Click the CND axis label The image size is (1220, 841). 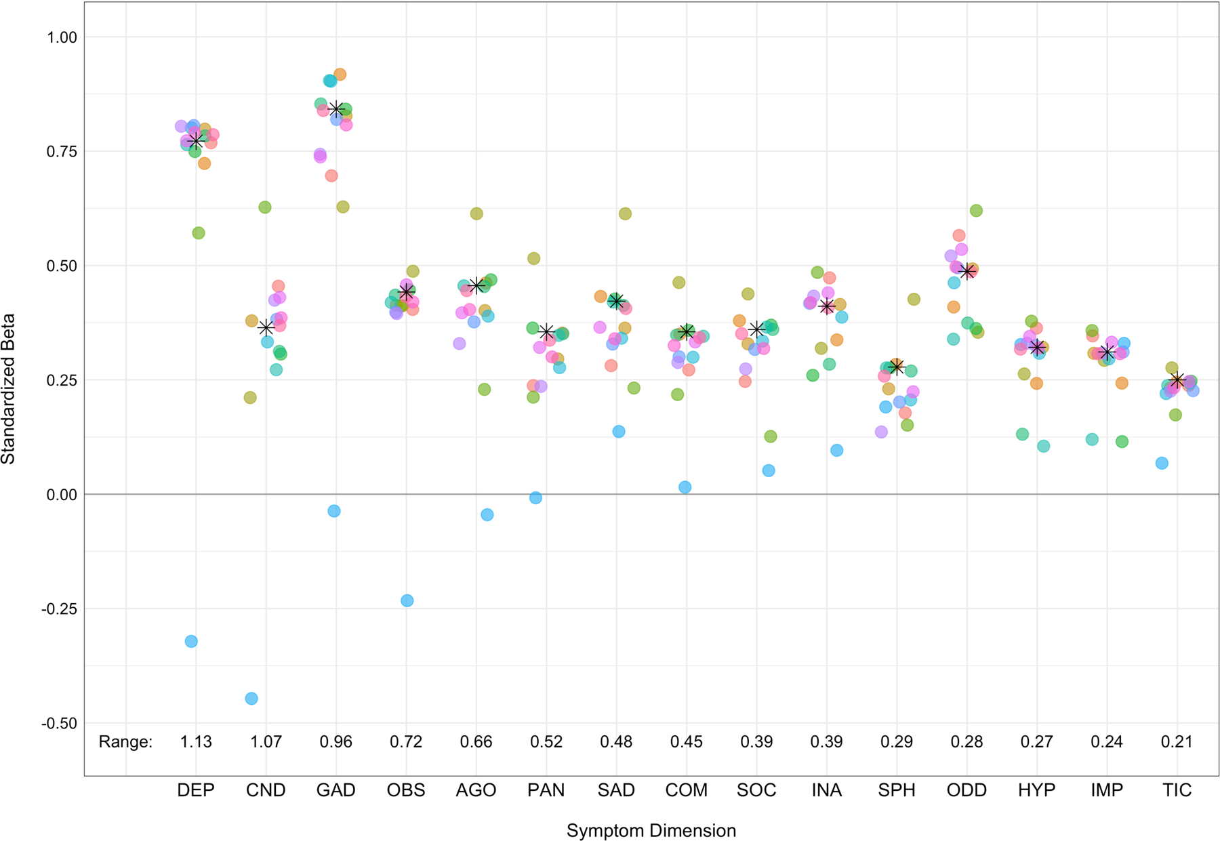pos(266,790)
